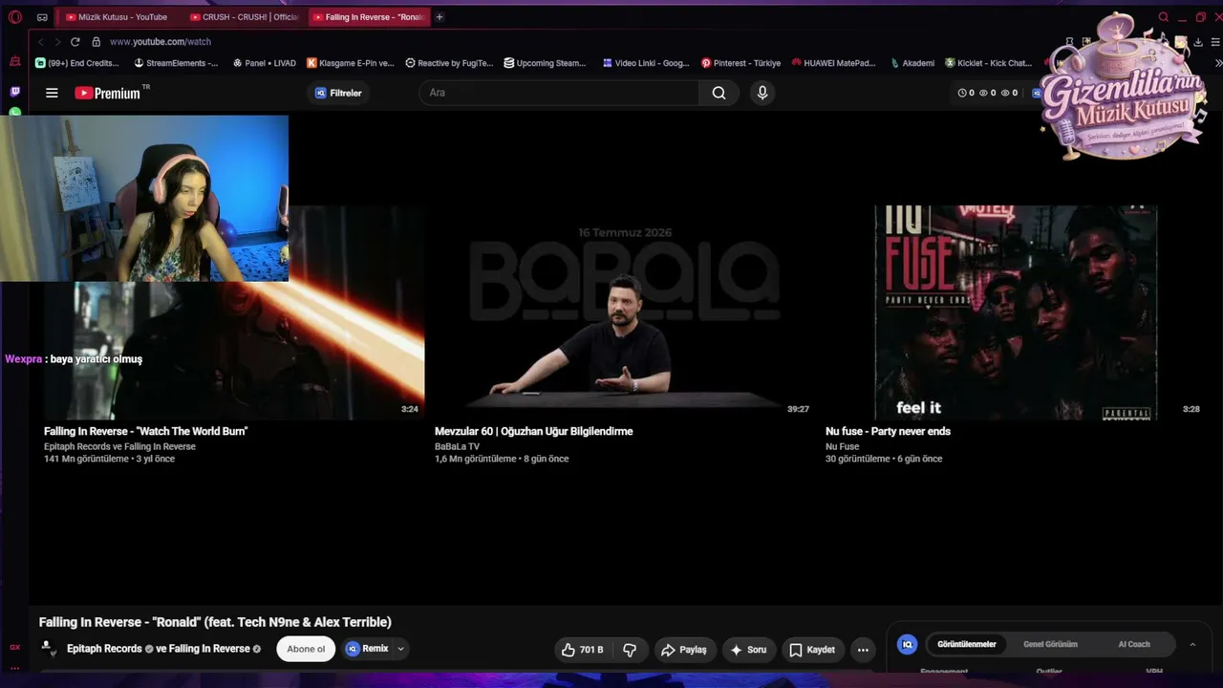Go forward to the next page
The image size is (1223, 688).
tap(57, 42)
